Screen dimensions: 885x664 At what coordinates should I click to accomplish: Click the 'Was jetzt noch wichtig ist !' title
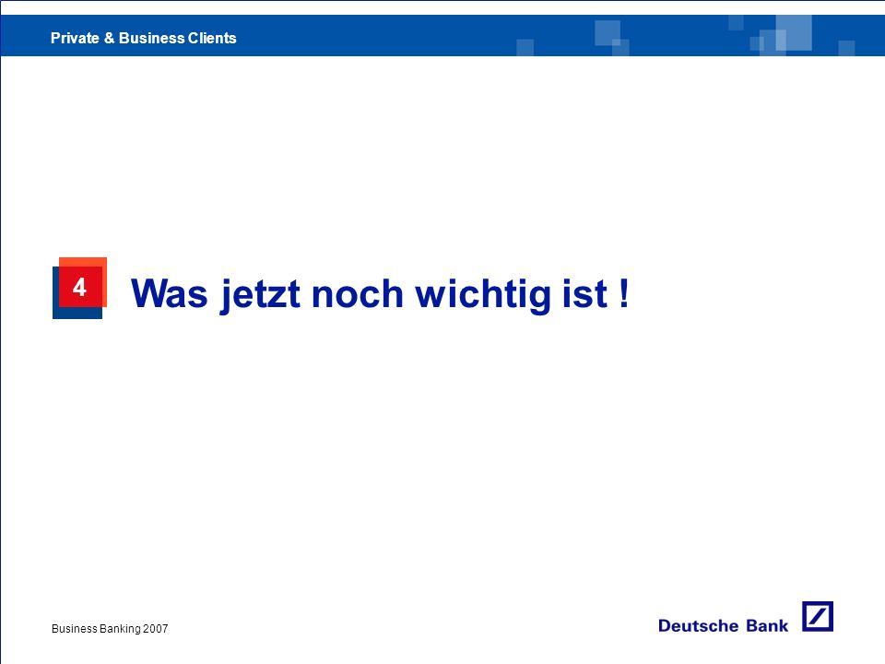point(379,294)
